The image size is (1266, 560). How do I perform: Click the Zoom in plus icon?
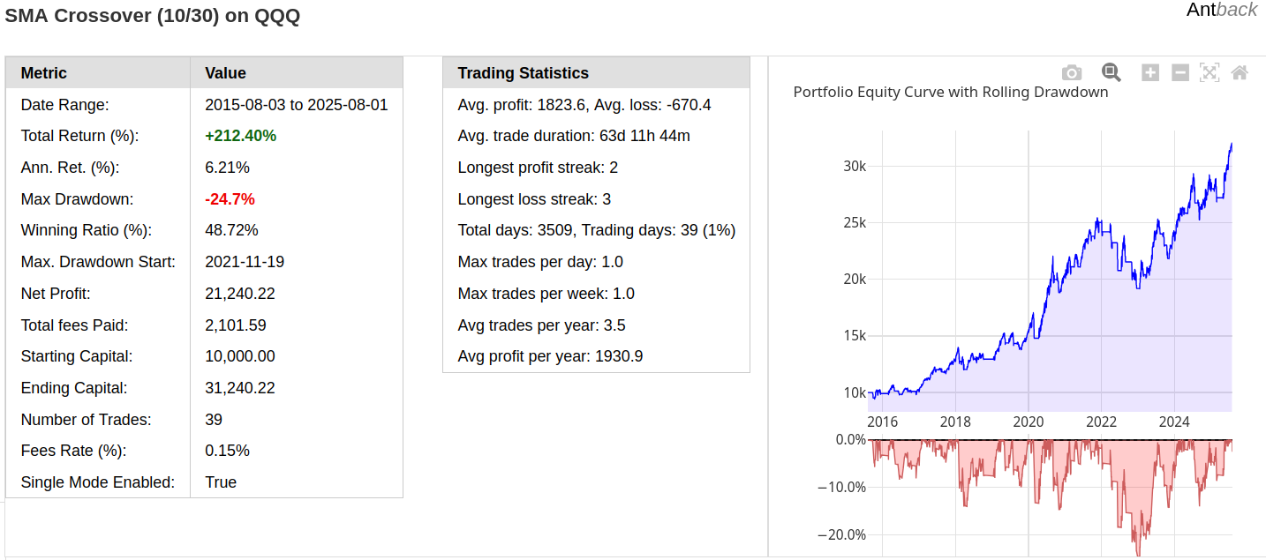pyautogui.click(x=1150, y=73)
